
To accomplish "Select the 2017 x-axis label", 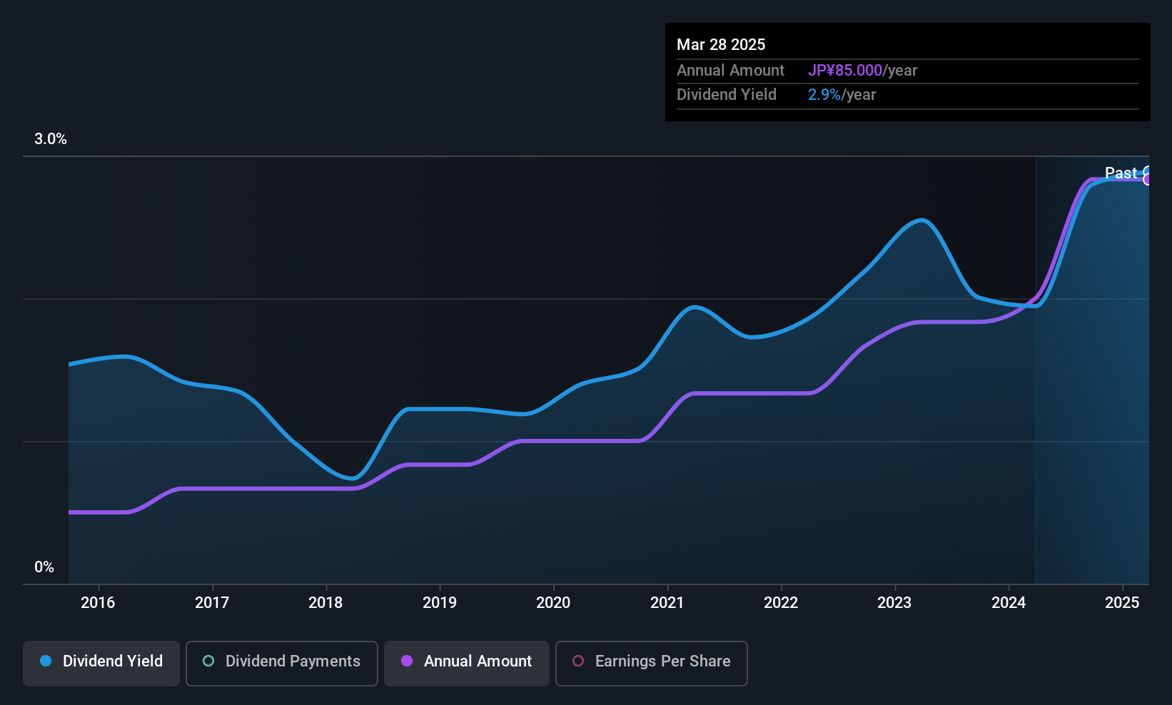I will (x=212, y=603).
